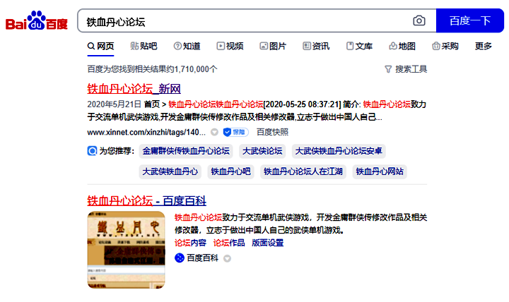Click the Baidu logo
The height and width of the screenshot is (302, 509).
click(x=37, y=22)
